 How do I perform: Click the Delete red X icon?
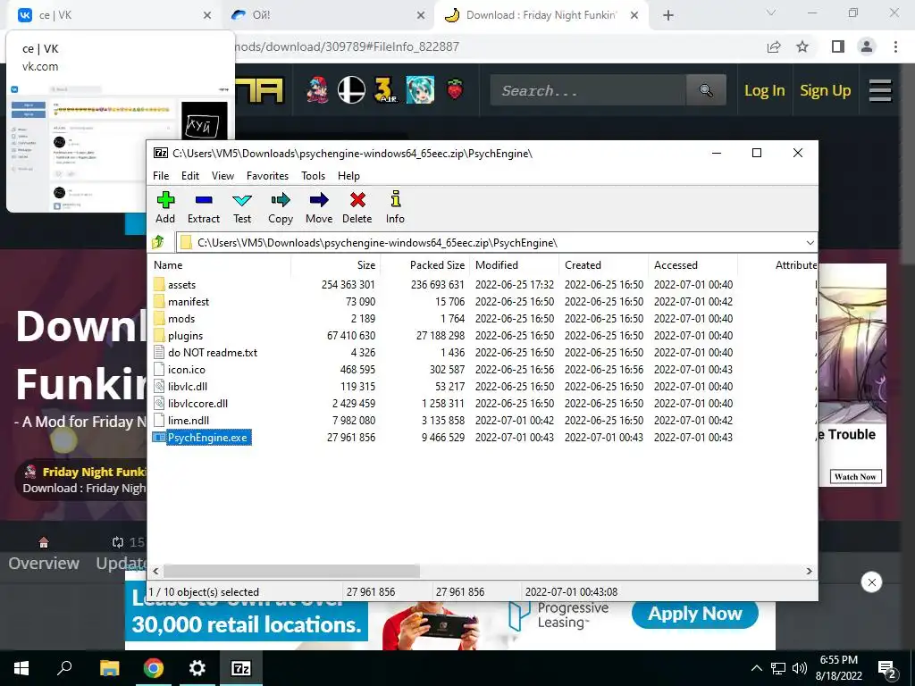(x=357, y=200)
